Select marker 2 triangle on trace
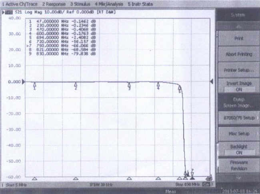Viewport: 260px width, 194px height. 76,84
